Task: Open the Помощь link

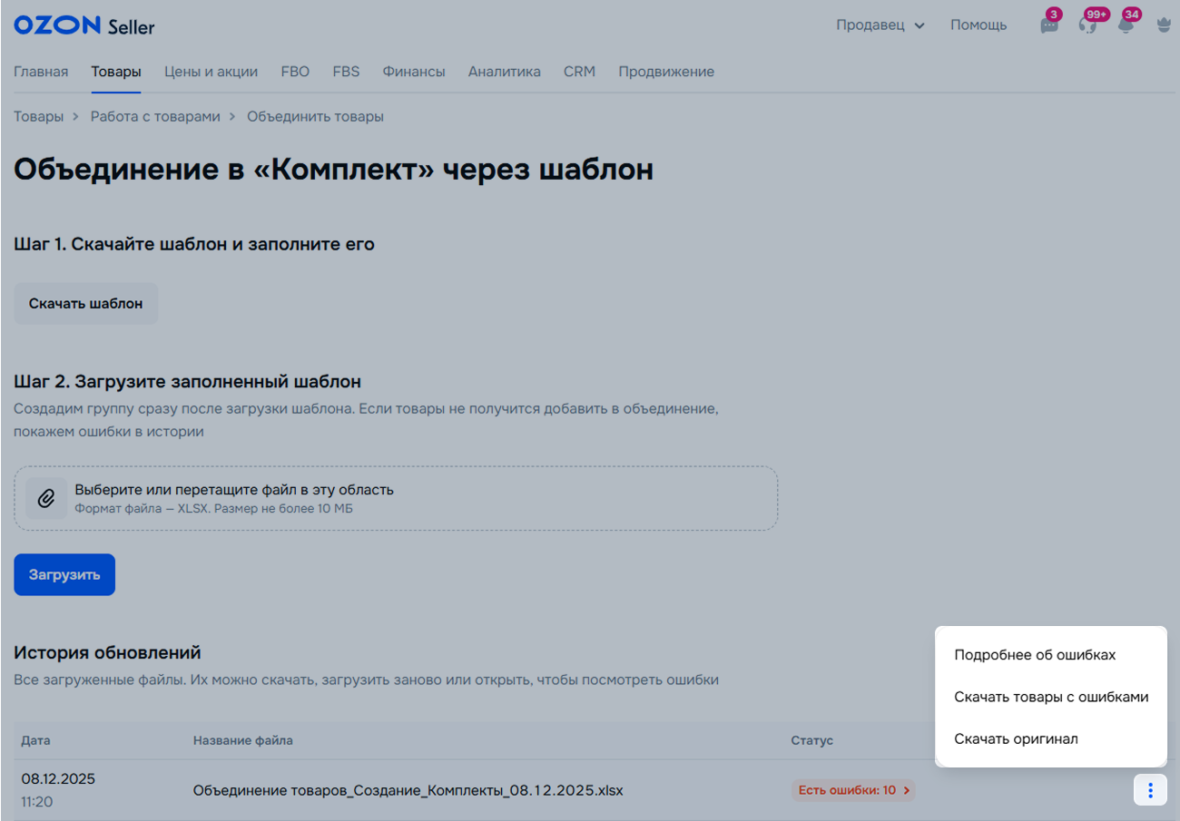Action: [978, 25]
